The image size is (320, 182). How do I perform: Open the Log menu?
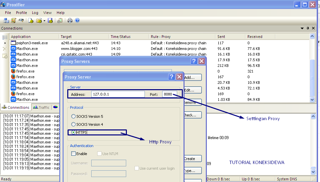35,13
